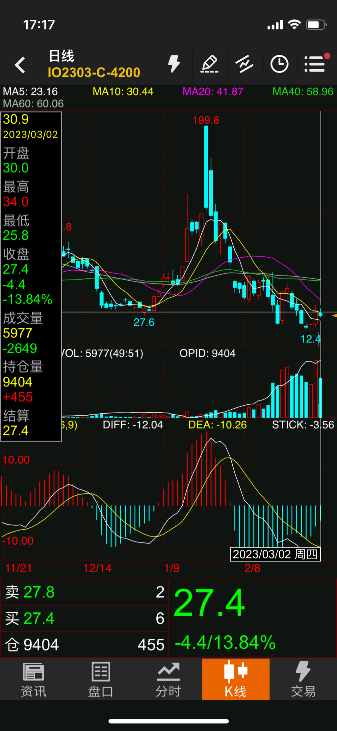337x731 pixels.
Task: Tap the 12.4 lowest price marker
Action: 310,339
